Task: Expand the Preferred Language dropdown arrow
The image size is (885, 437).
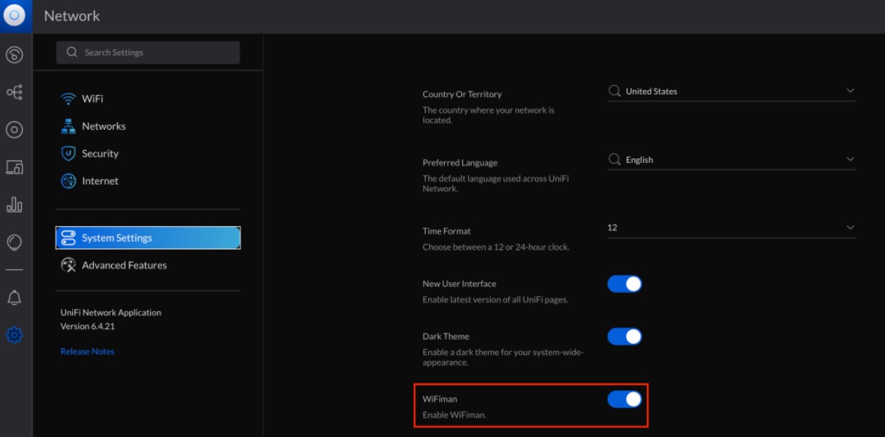Action: tap(850, 160)
